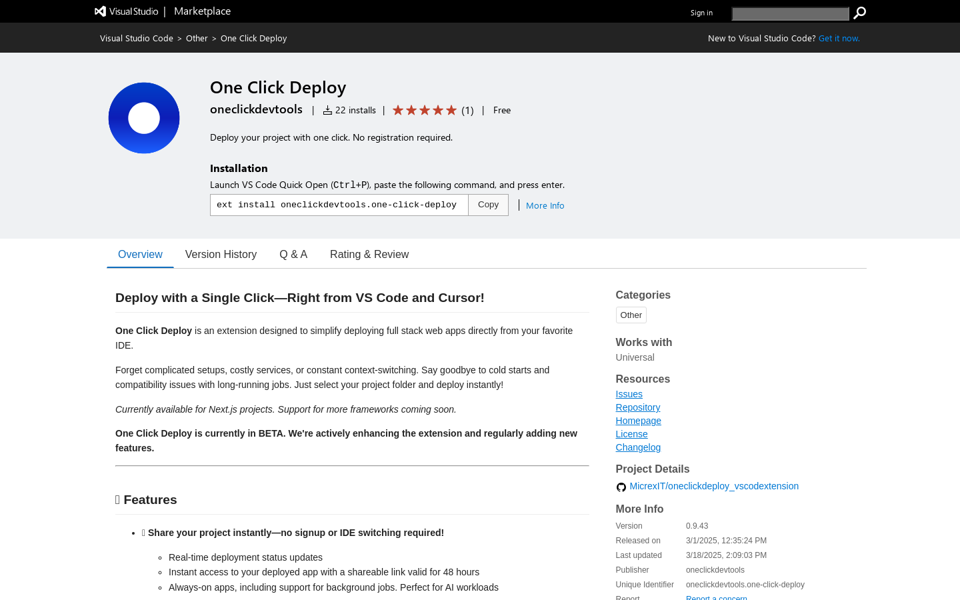Open the Marketplace home link
Screen dimensions: 960x600
[x=202, y=11]
